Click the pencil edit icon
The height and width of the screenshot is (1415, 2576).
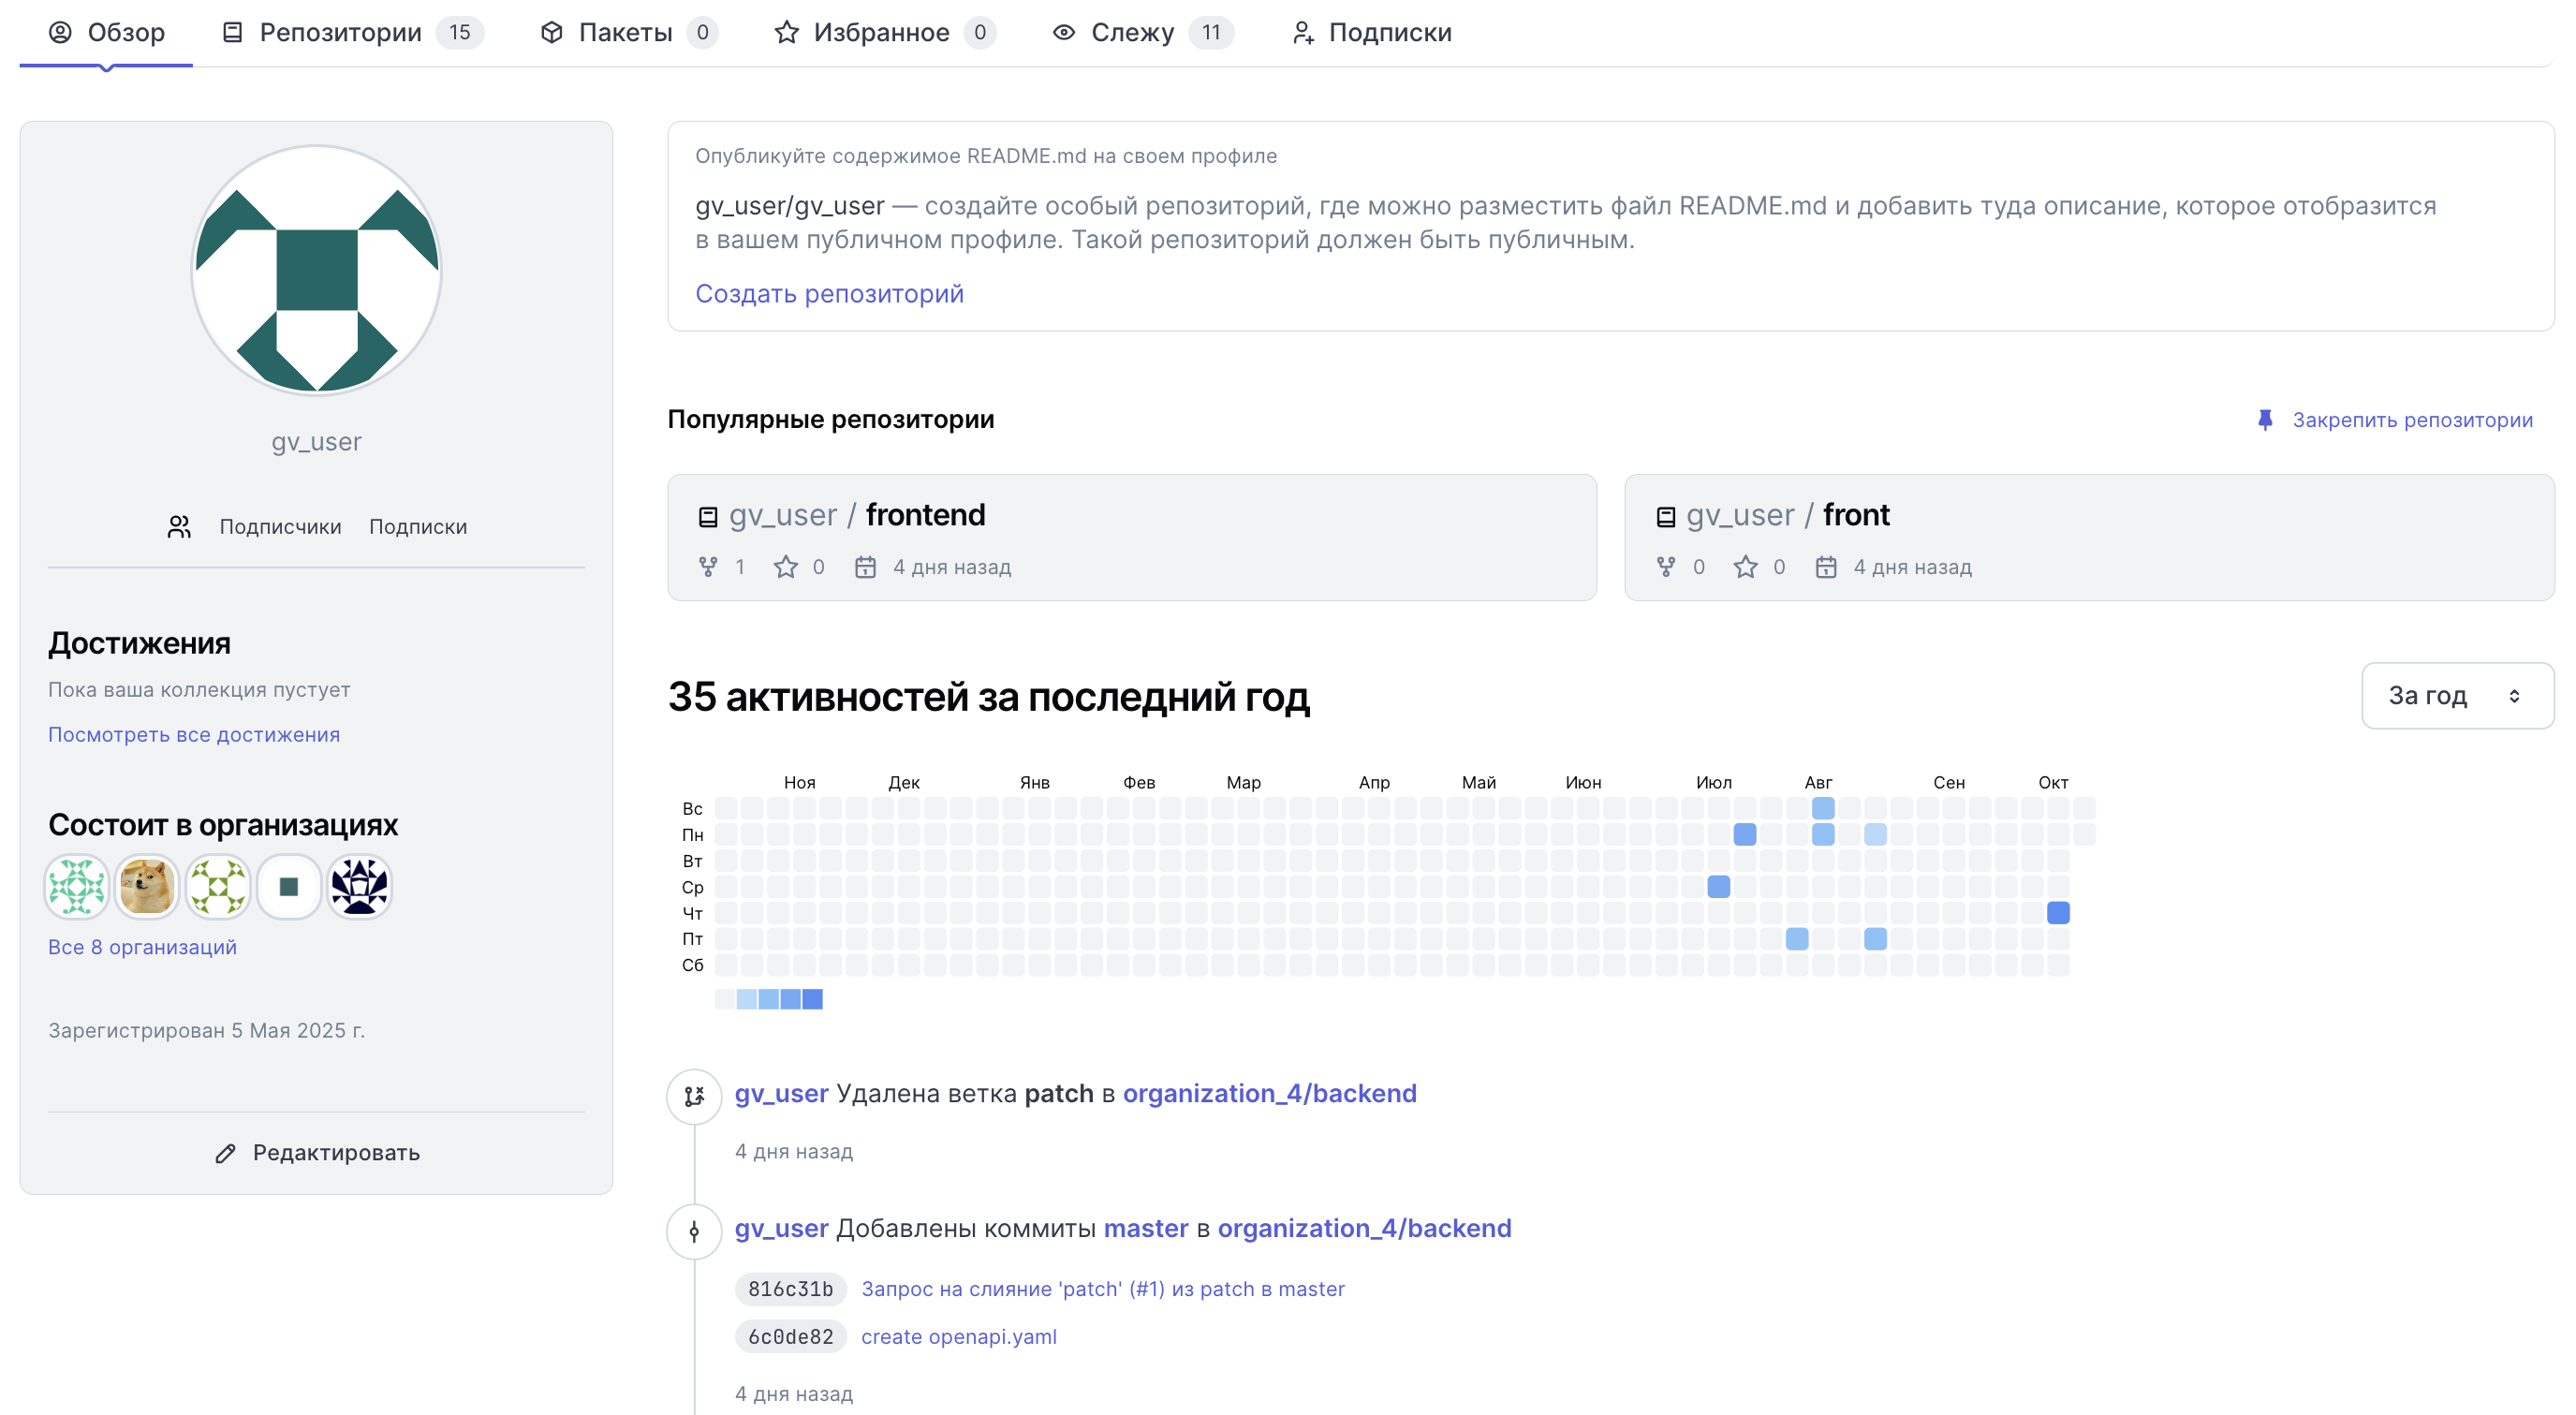[x=225, y=1153]
